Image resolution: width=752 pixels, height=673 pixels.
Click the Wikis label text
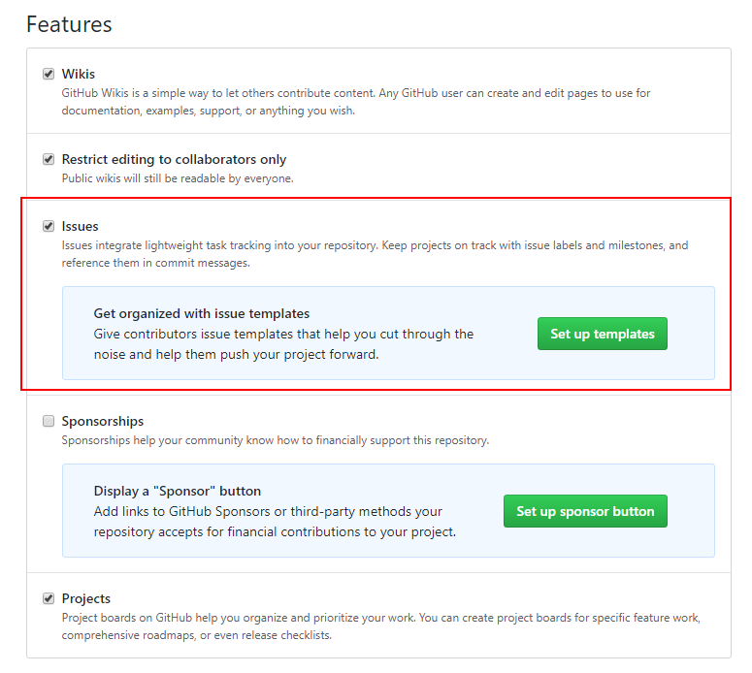78,74
